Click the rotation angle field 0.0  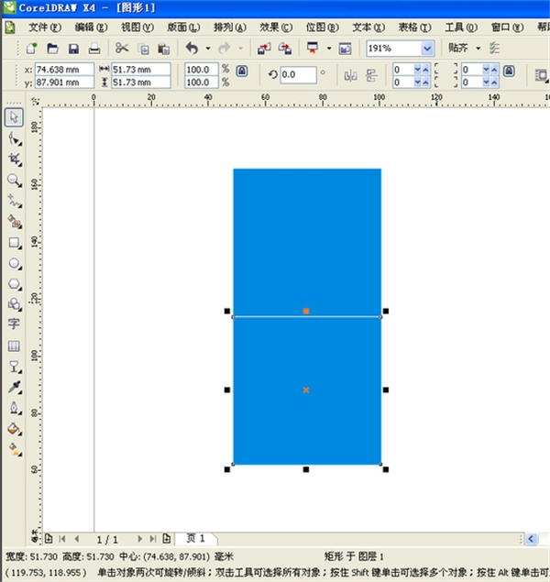coord(298,74)
